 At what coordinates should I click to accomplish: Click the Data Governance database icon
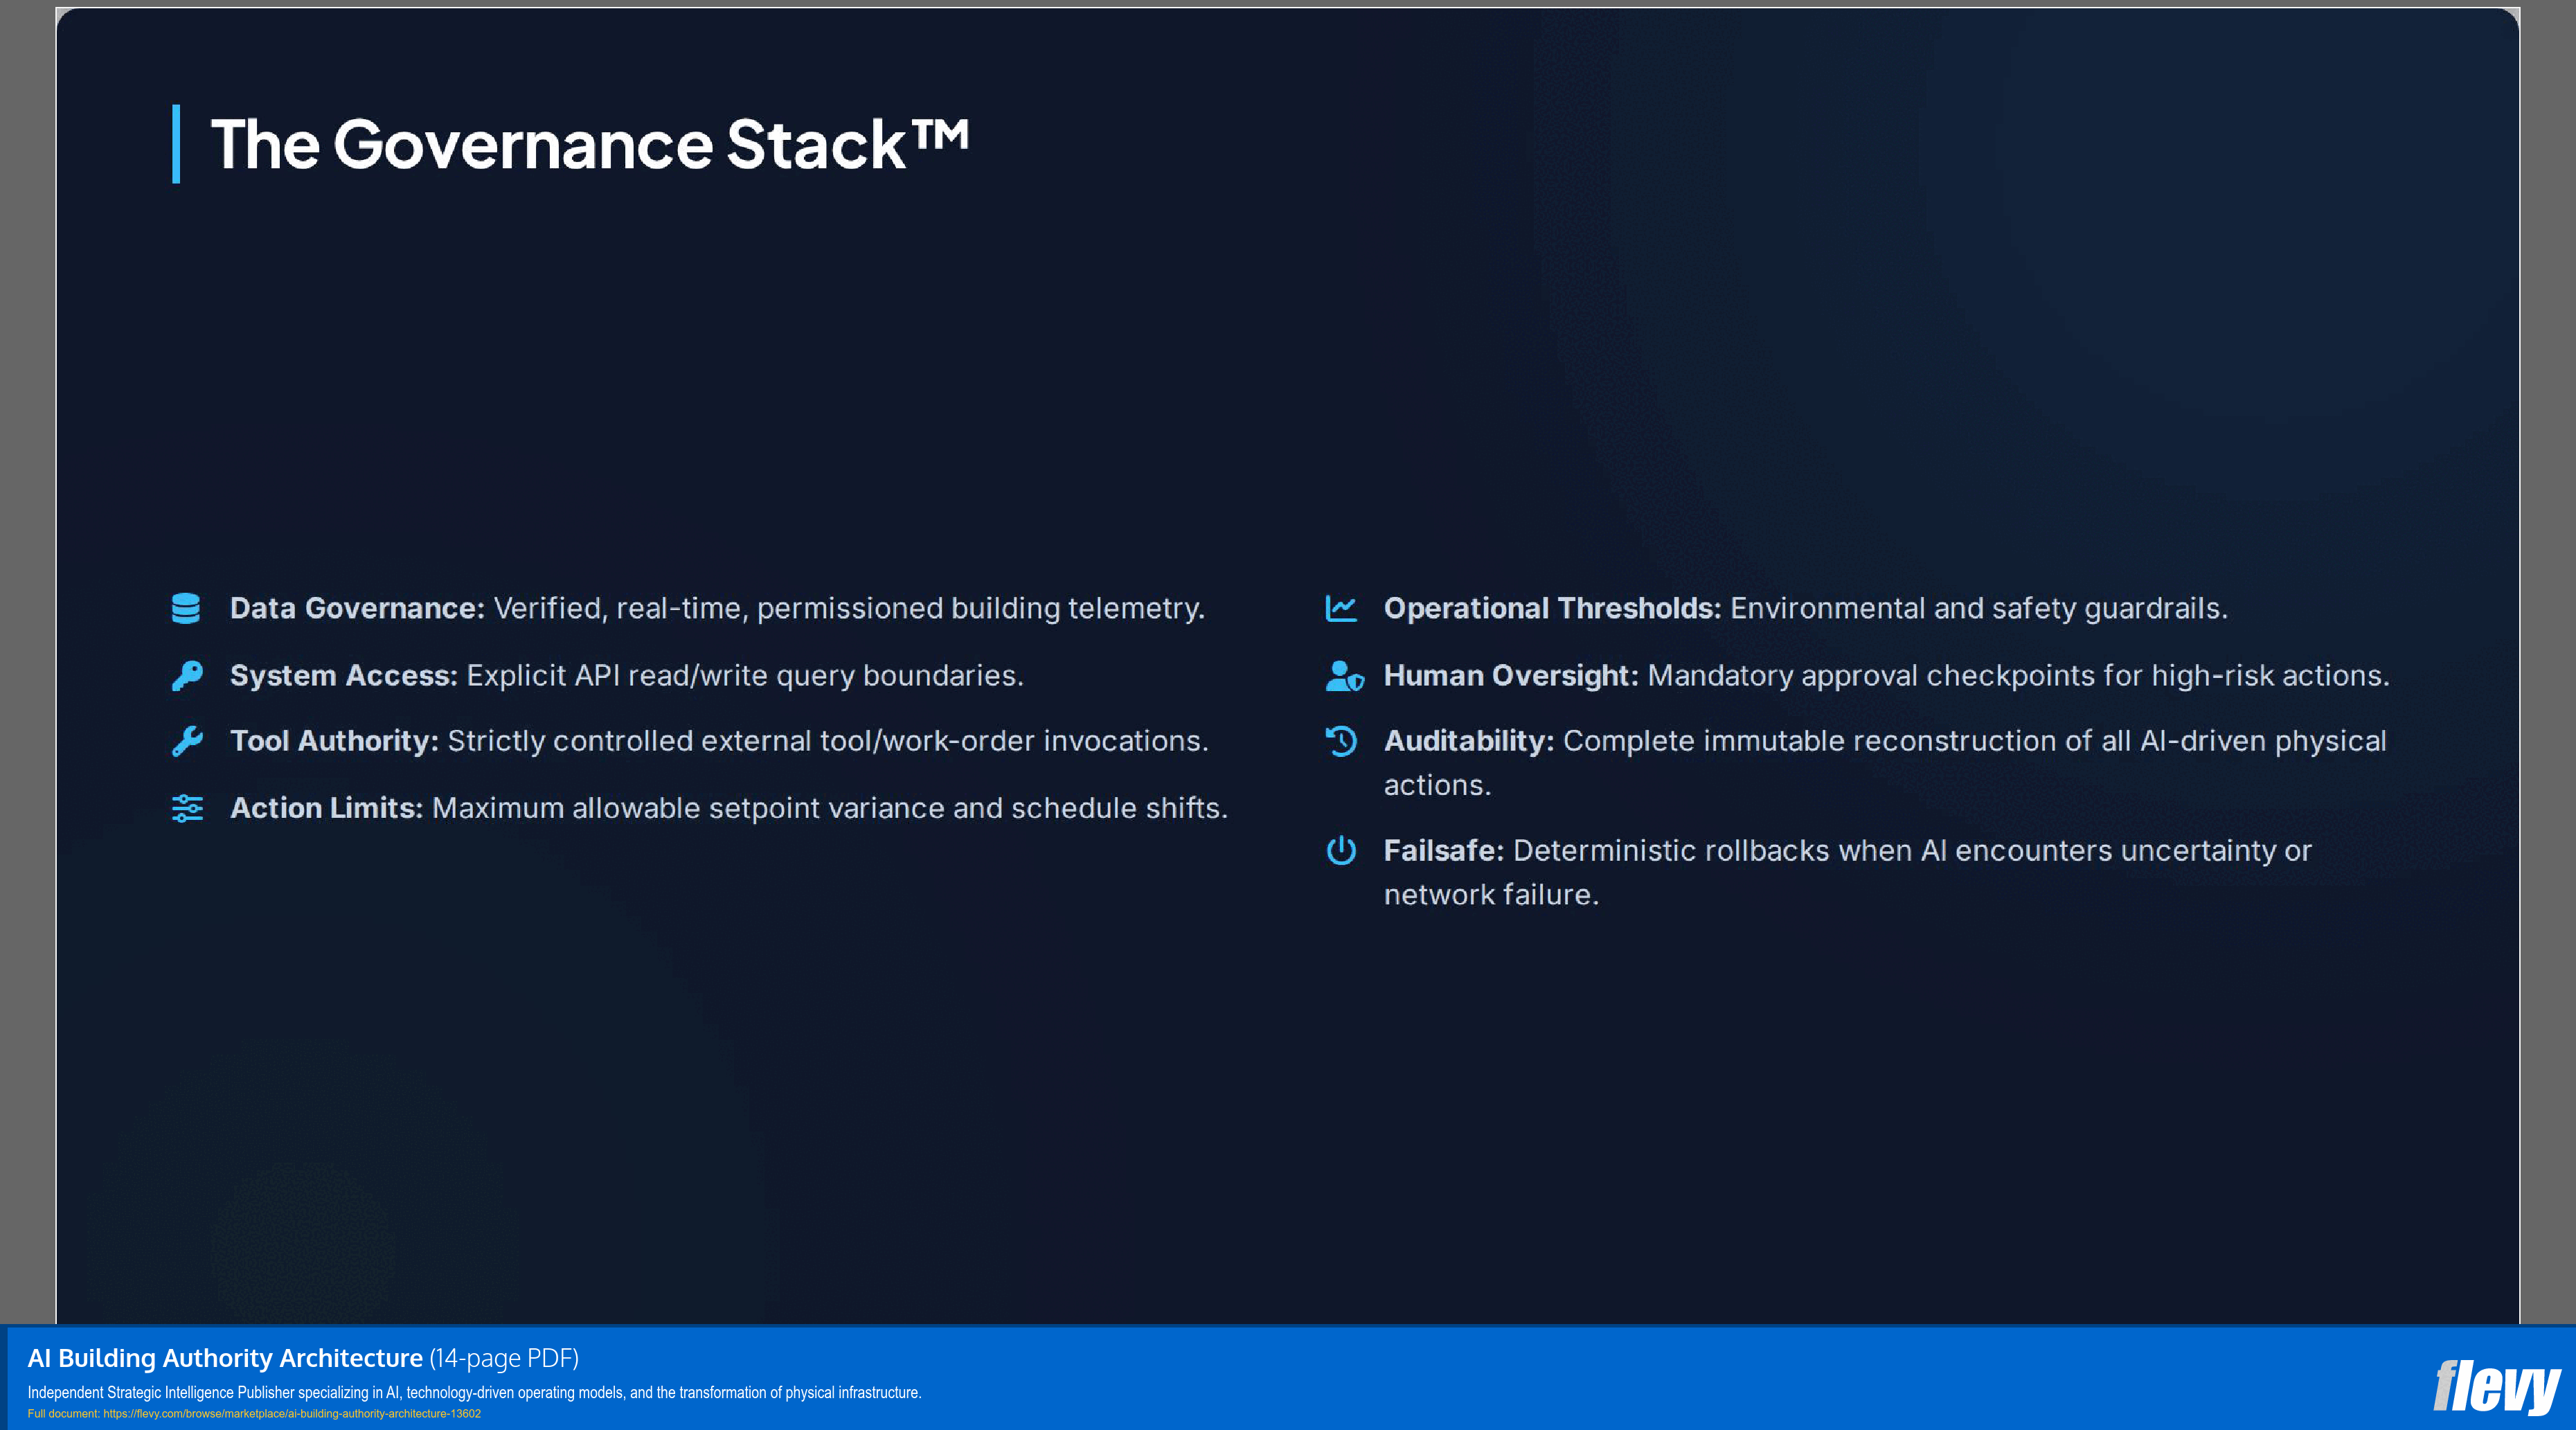(186, 608)
